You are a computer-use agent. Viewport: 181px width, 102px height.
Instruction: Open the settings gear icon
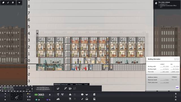pyautogui.click(x=176, y=94)
